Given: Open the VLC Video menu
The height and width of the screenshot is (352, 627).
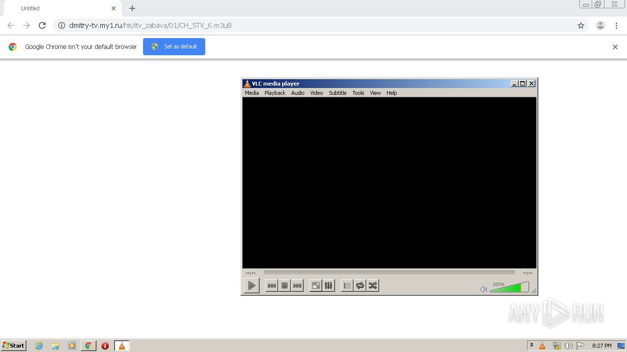Looking at the screenshot, I should pos(316,93).
